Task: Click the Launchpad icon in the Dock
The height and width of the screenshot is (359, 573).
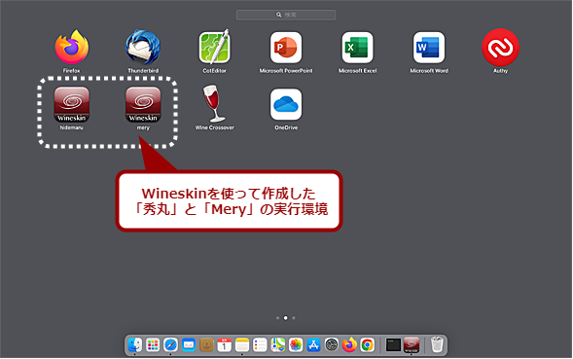Action: [153, 344]
